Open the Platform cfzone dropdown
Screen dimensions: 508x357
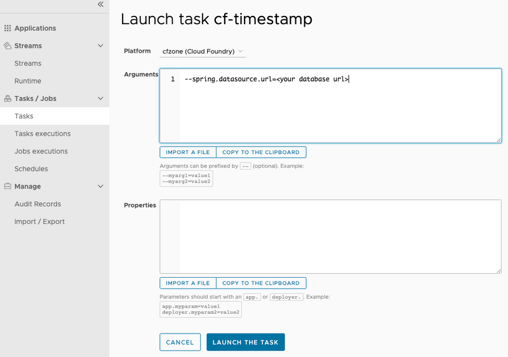[x=203, y=51]
